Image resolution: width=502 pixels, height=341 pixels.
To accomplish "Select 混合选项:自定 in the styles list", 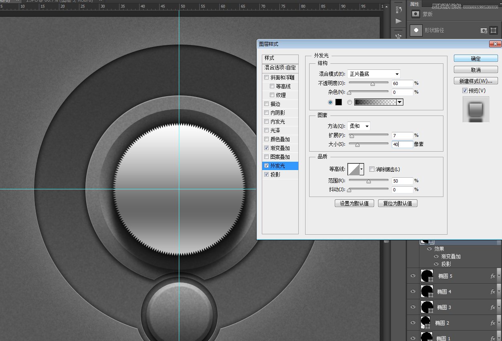I will (280, 68).
